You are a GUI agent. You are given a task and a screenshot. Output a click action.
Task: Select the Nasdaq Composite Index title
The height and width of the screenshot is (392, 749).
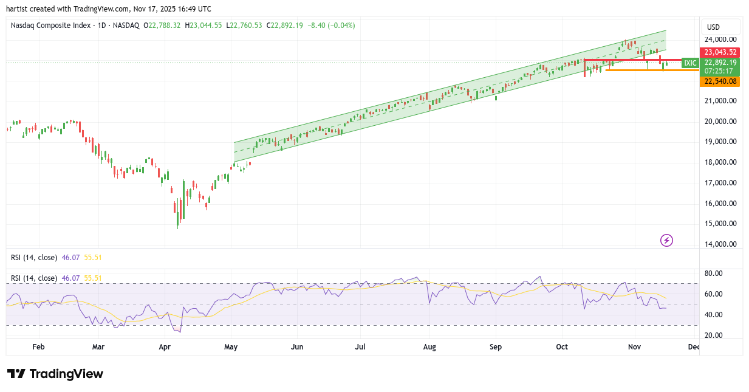point(52,26)
